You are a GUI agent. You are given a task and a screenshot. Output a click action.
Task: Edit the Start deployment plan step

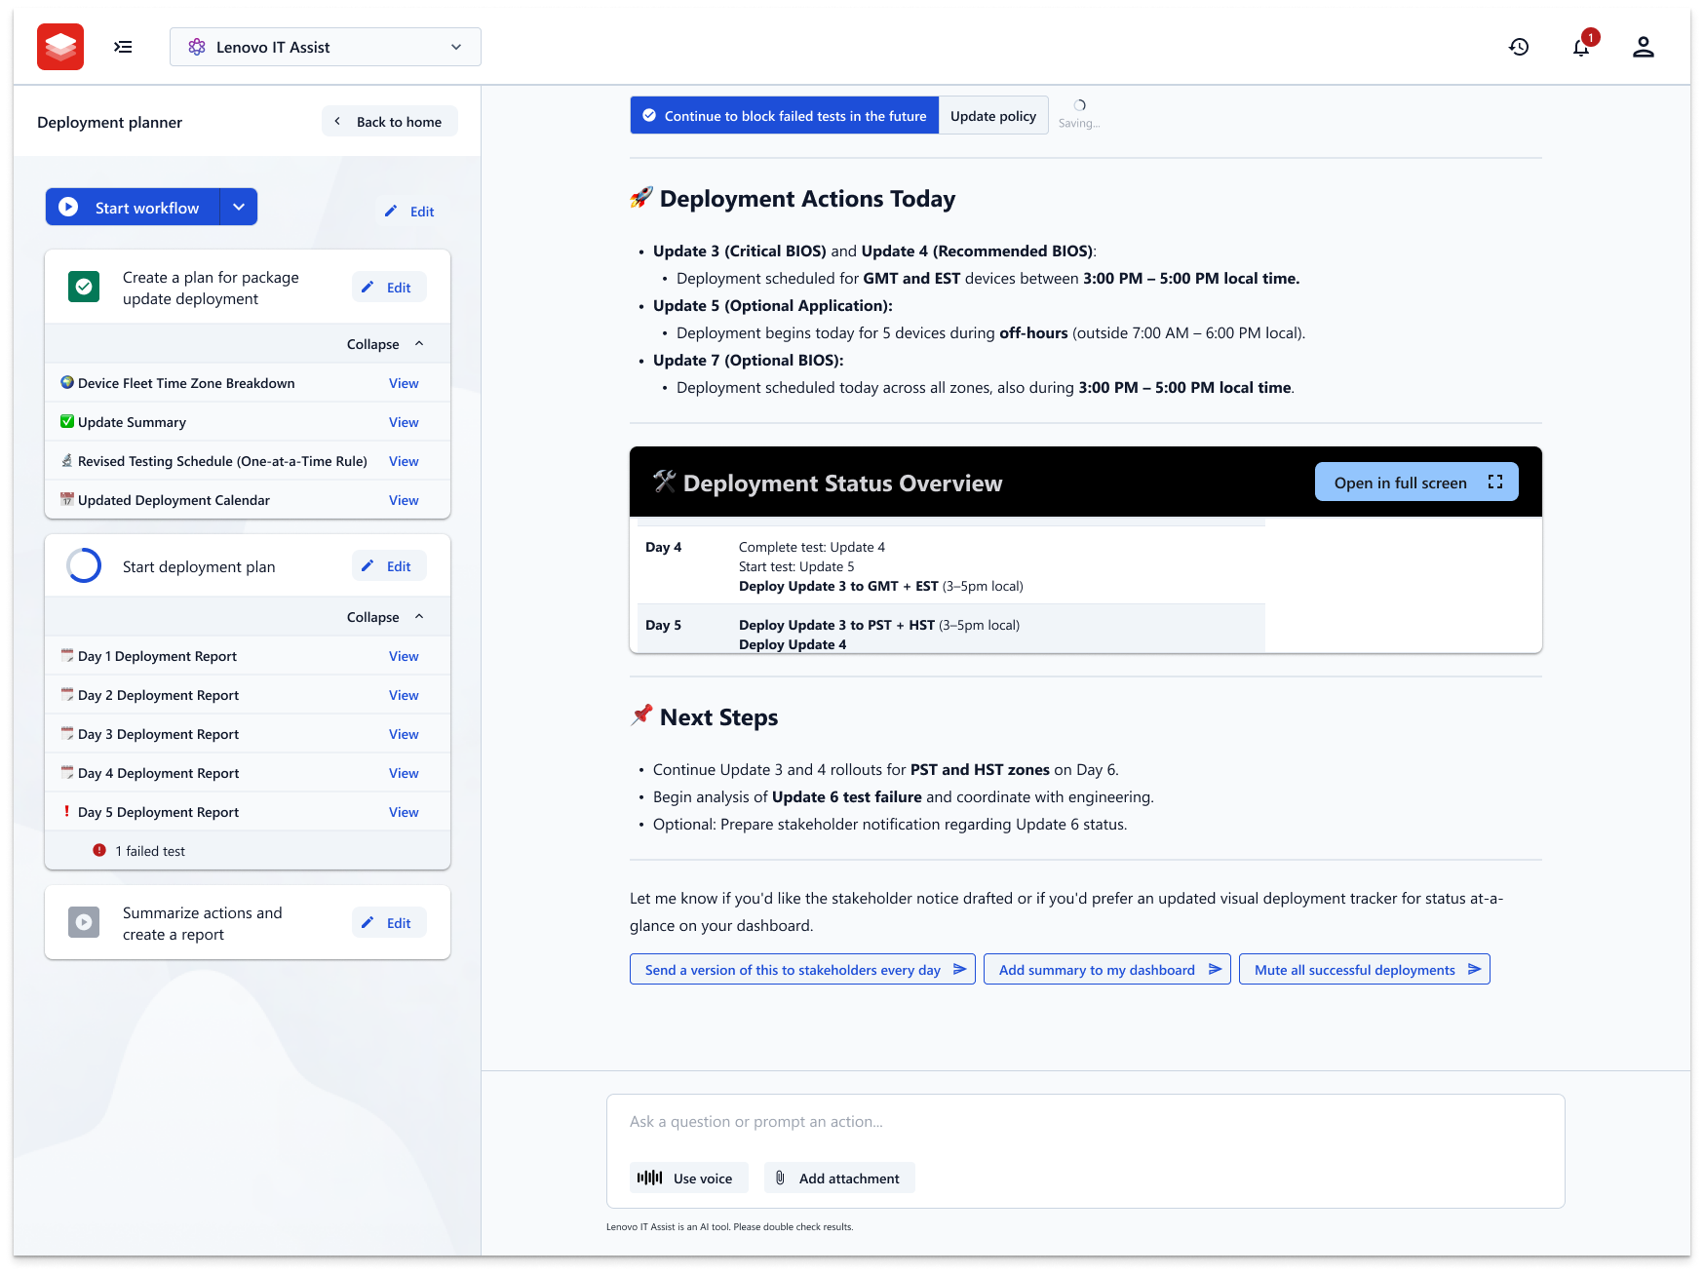389,566
